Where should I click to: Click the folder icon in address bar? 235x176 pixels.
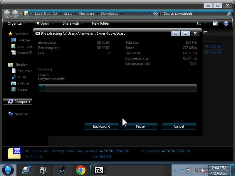click(x=26, y=13)
